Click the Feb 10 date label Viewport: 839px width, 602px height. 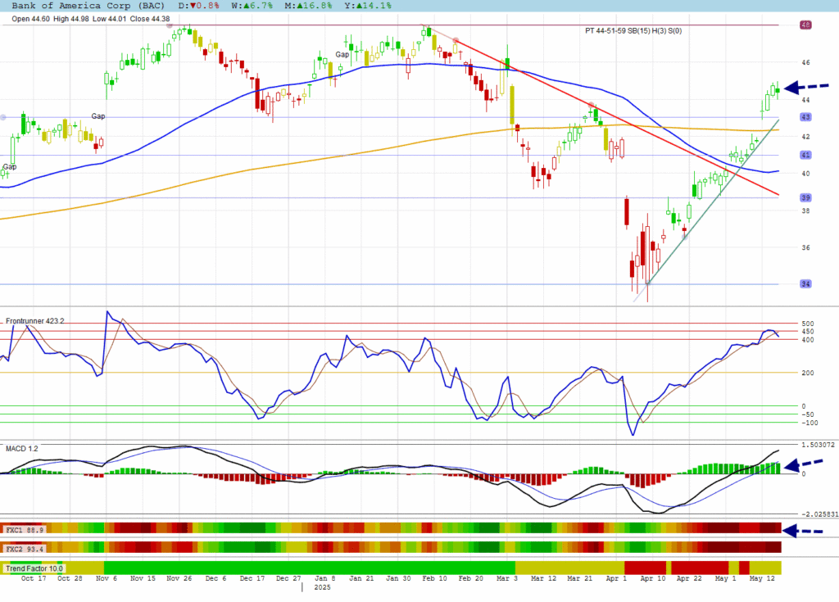click(x=434, y=578)
